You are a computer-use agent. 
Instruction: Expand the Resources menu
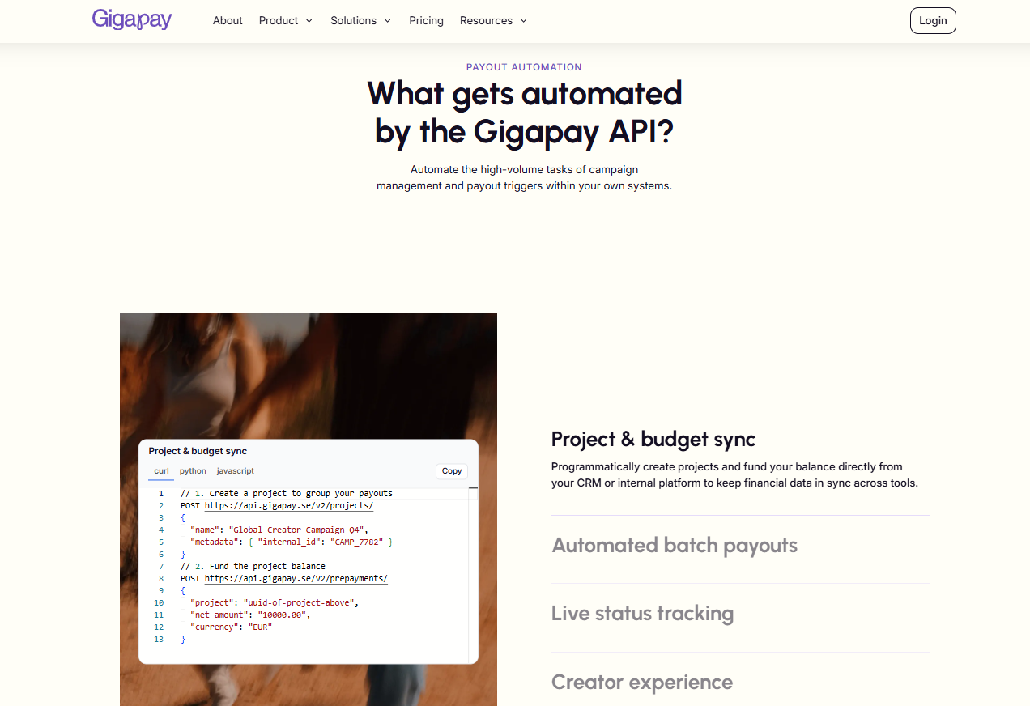[493, 21]
